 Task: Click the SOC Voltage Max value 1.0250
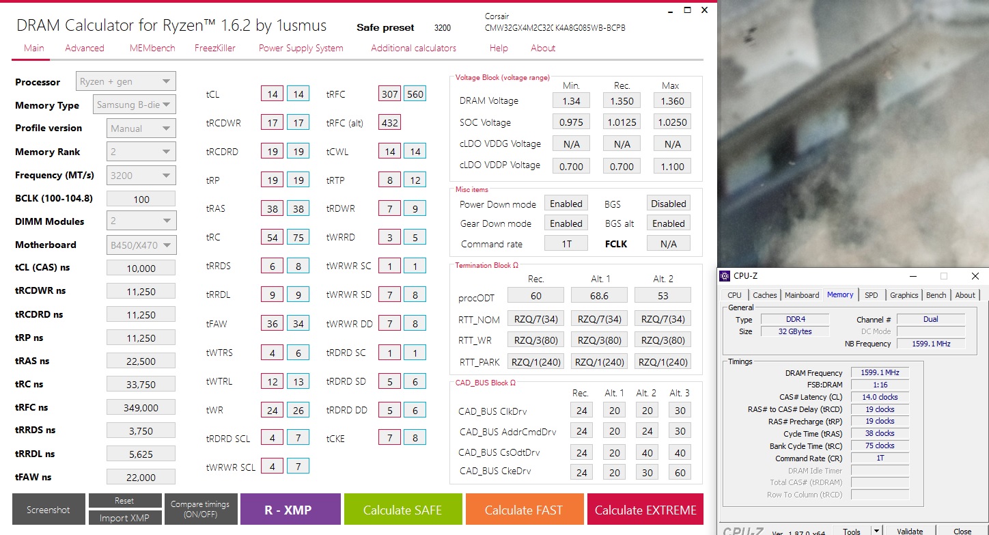pos(672,122)
